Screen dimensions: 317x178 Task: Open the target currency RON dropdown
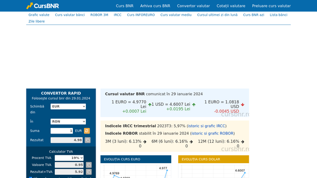click(68, 121)
